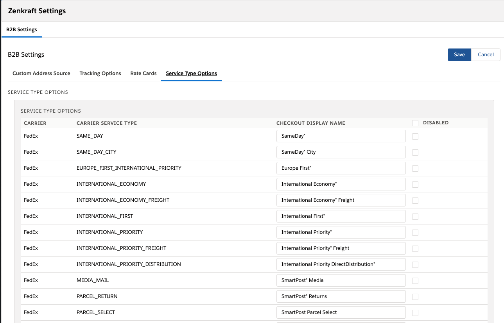
Task: Edit the SAME_DAY checkout display name field
Action: (341, 136)
